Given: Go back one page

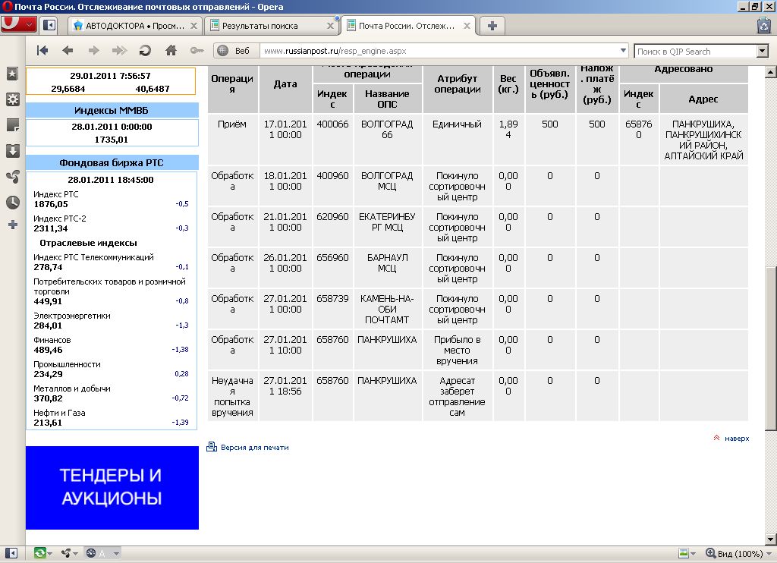Looking at the screenshot, I should [x=68, y=51].
